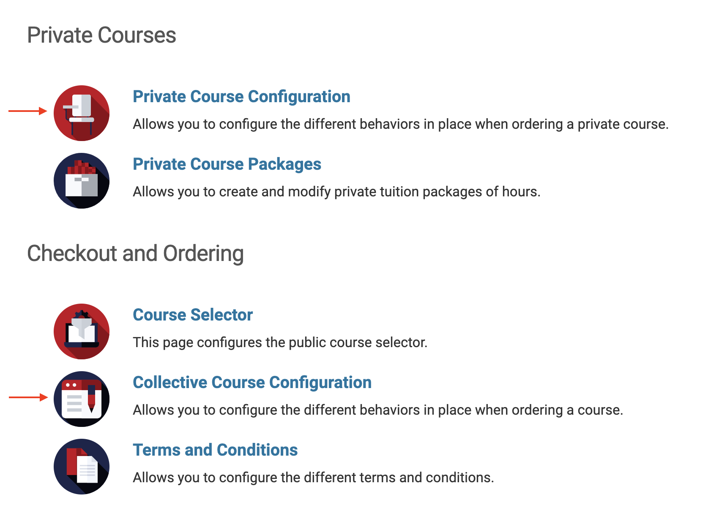Open the Private Course Configuration link

(241, 97)
